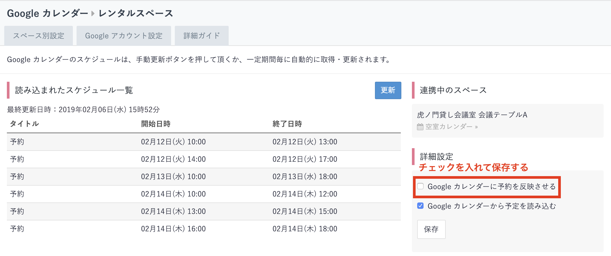Click start time 02月12日(火) 14:00
Screen dimensions: 611x256
(173, 159)
